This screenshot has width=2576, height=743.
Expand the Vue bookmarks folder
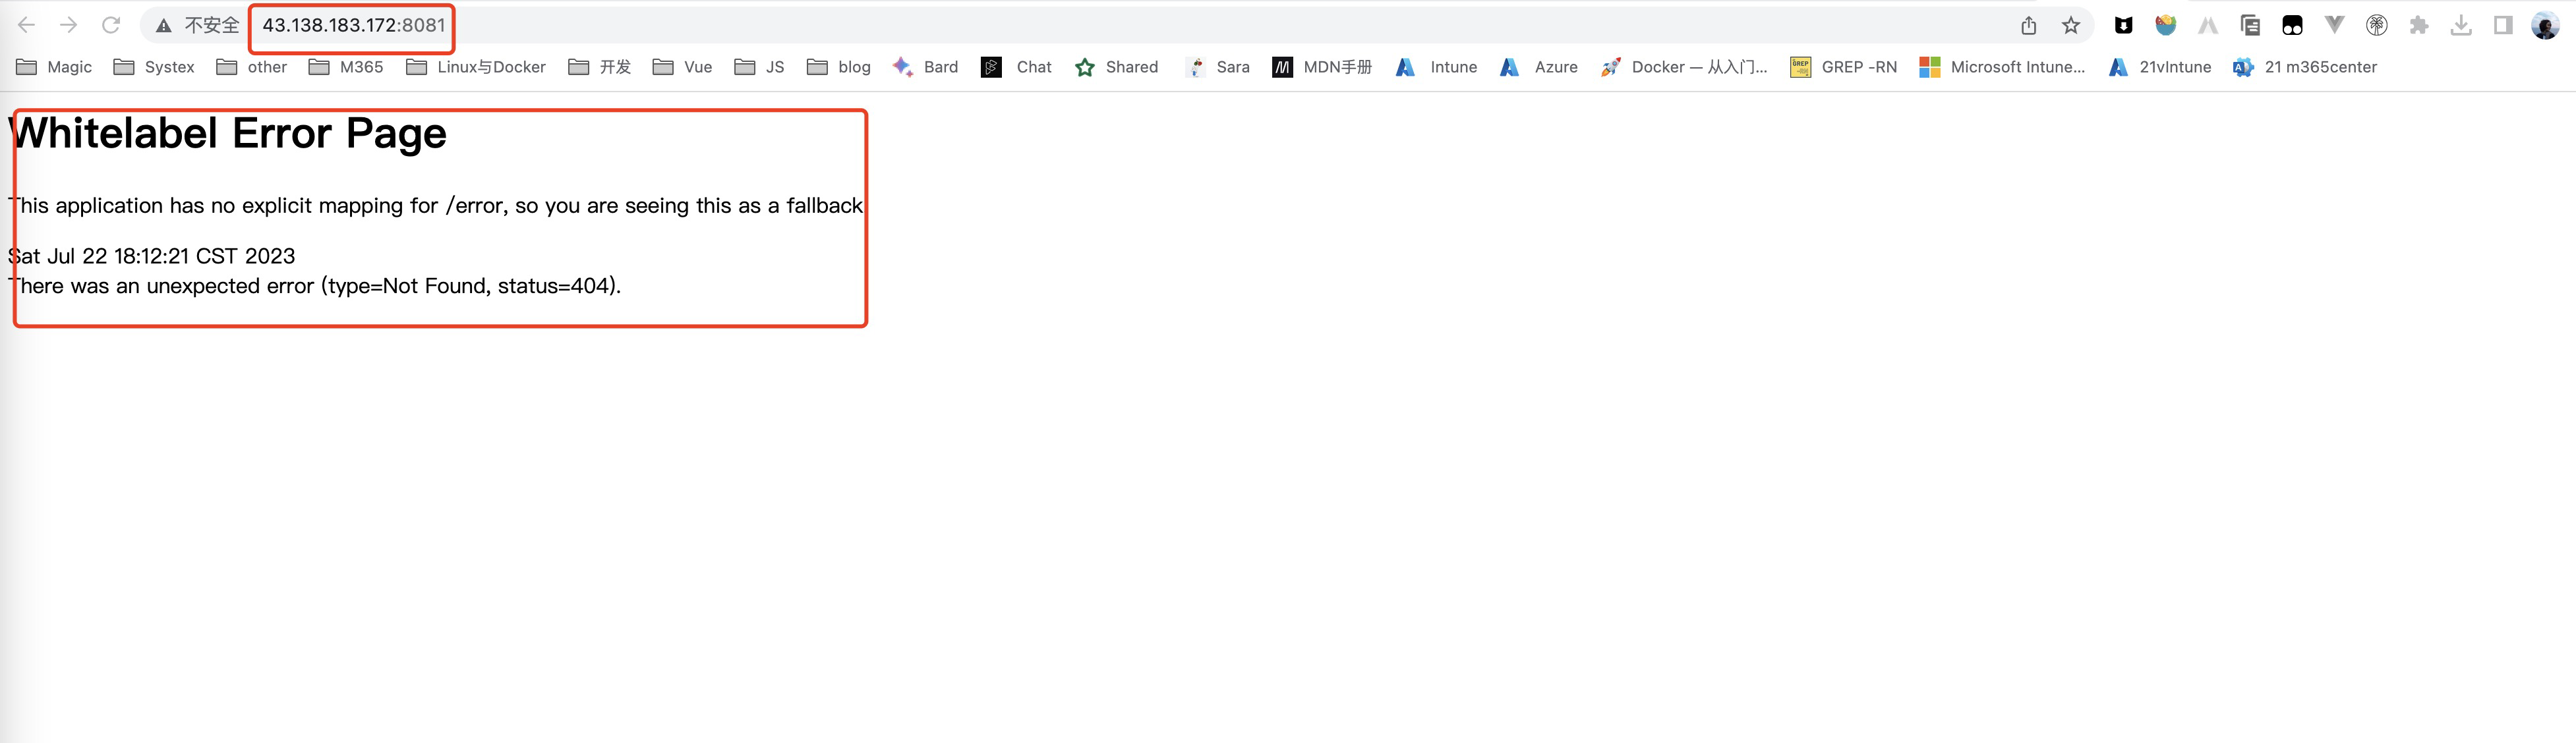coord(683,67)
